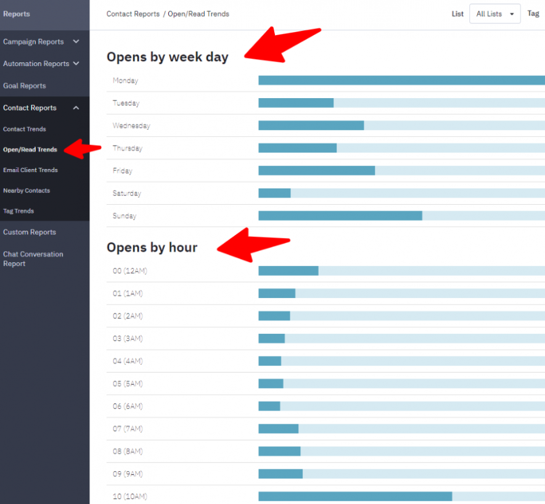Expand the Automation Reports chevron

tap(76, 64)
